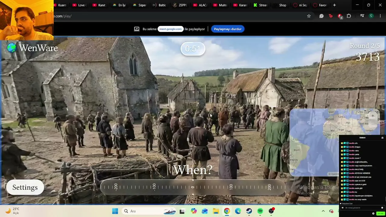Switch to the ZEPPE tab

point(180,5)
